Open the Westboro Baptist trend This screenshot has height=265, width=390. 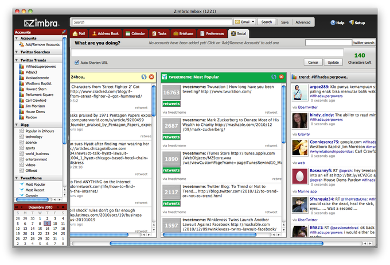(x=38, y=83)
